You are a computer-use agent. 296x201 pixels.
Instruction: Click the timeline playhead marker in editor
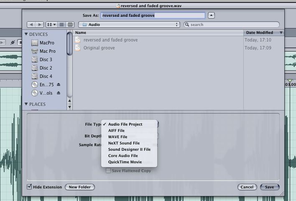click(290, 80)
